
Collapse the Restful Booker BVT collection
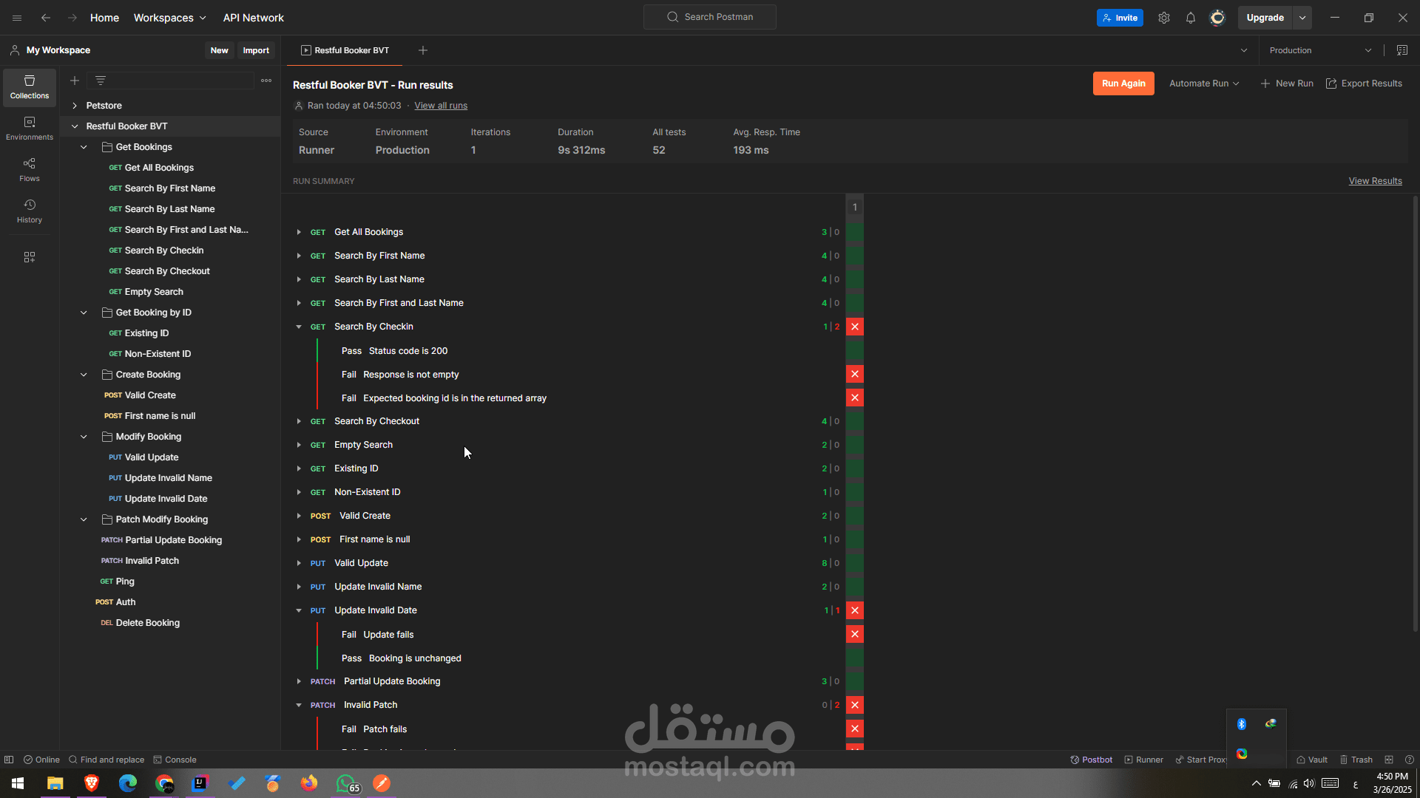click(x=75, y=126)
